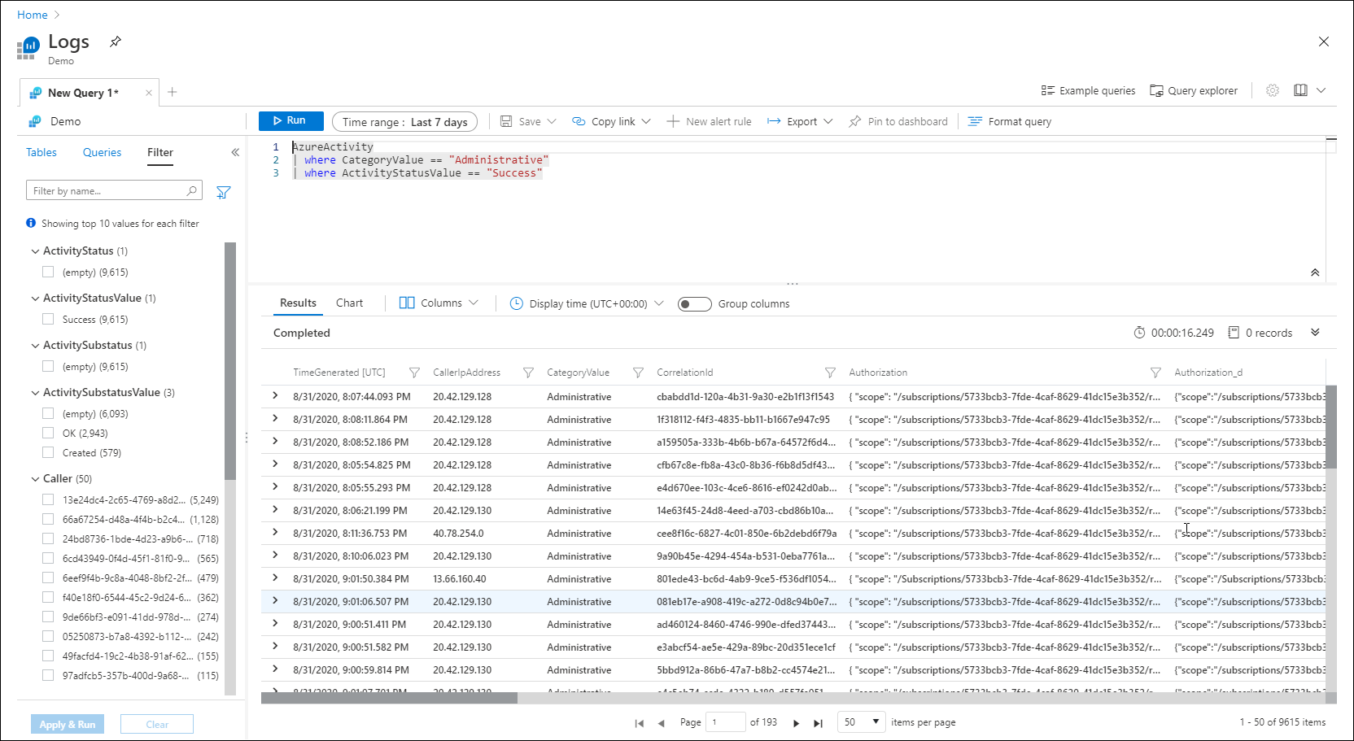Check the Success filter checkbox
Screen dimensions: 1354x741
pos(48,320)
